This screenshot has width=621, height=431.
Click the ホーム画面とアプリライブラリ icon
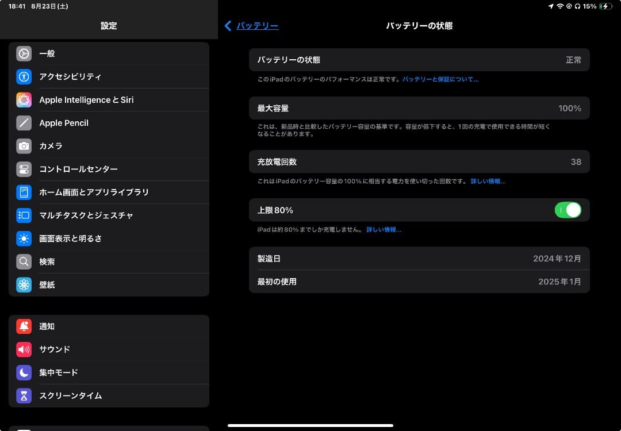click(24, 192)
